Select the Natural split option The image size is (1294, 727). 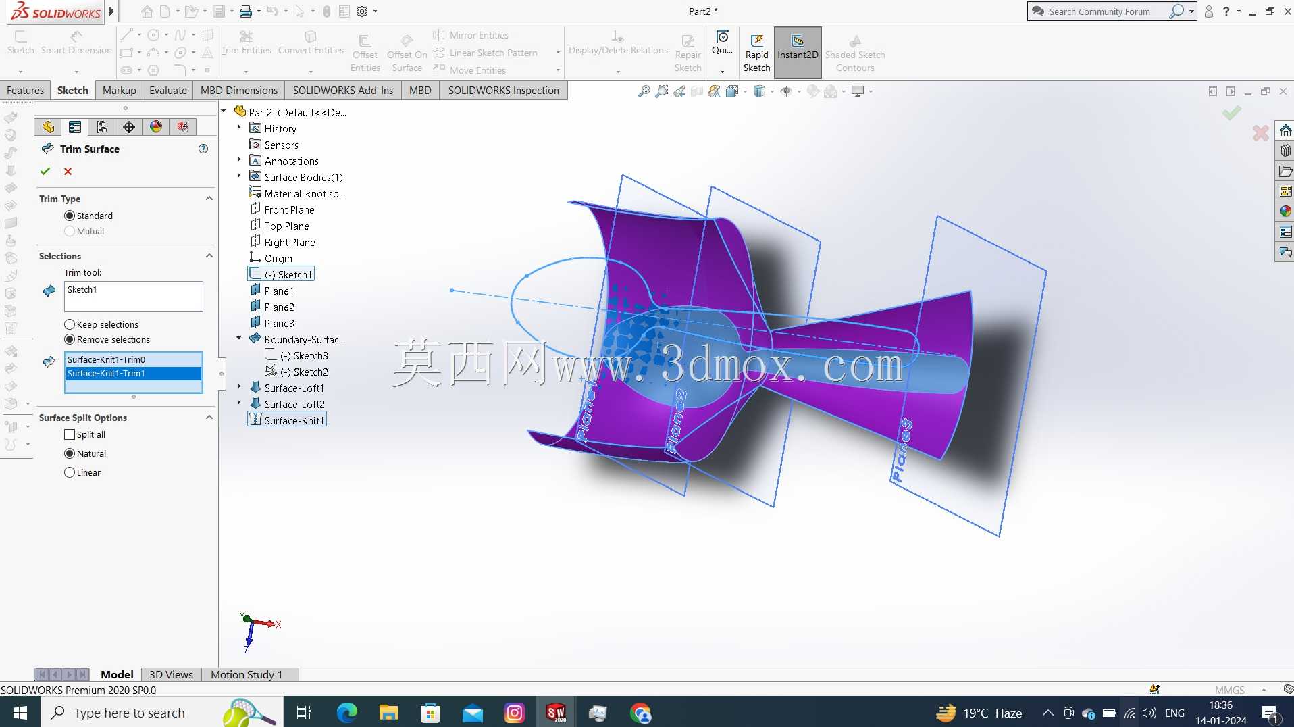coord(70,453)
